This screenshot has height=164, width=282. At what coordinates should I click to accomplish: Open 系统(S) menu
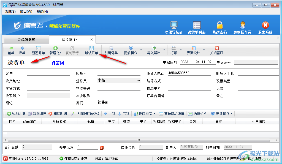(x=10, y=12)
